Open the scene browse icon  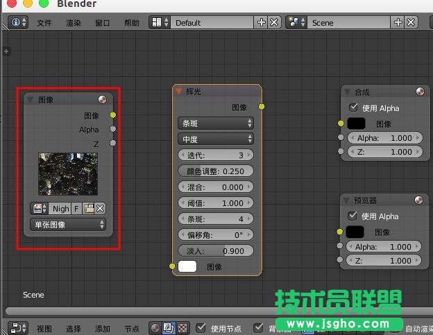296,22
